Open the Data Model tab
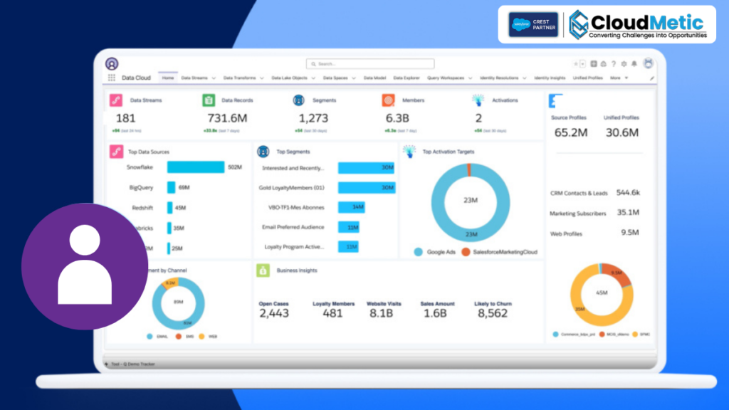This screenshot has width=729, height=410. pyautogui.click(x=374, y=78)
